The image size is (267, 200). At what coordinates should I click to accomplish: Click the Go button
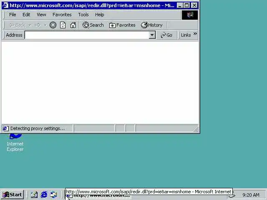click(166, 35)
